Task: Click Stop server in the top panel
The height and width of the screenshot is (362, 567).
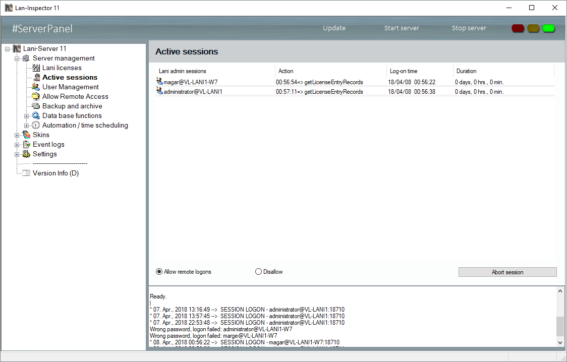Action: click(x=469, y=28)
